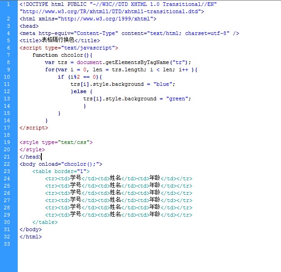Click the table row on line 24
281x272 pixels.
pyautogui.click(x=119, y=178)
